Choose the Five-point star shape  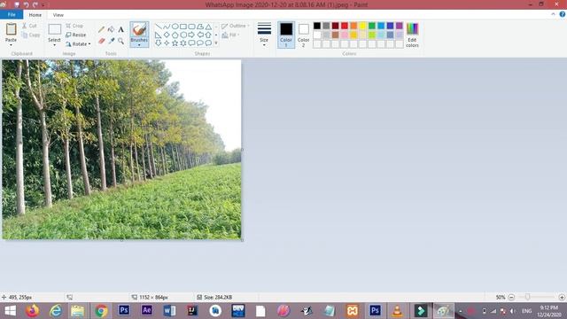tap(175, 43)
